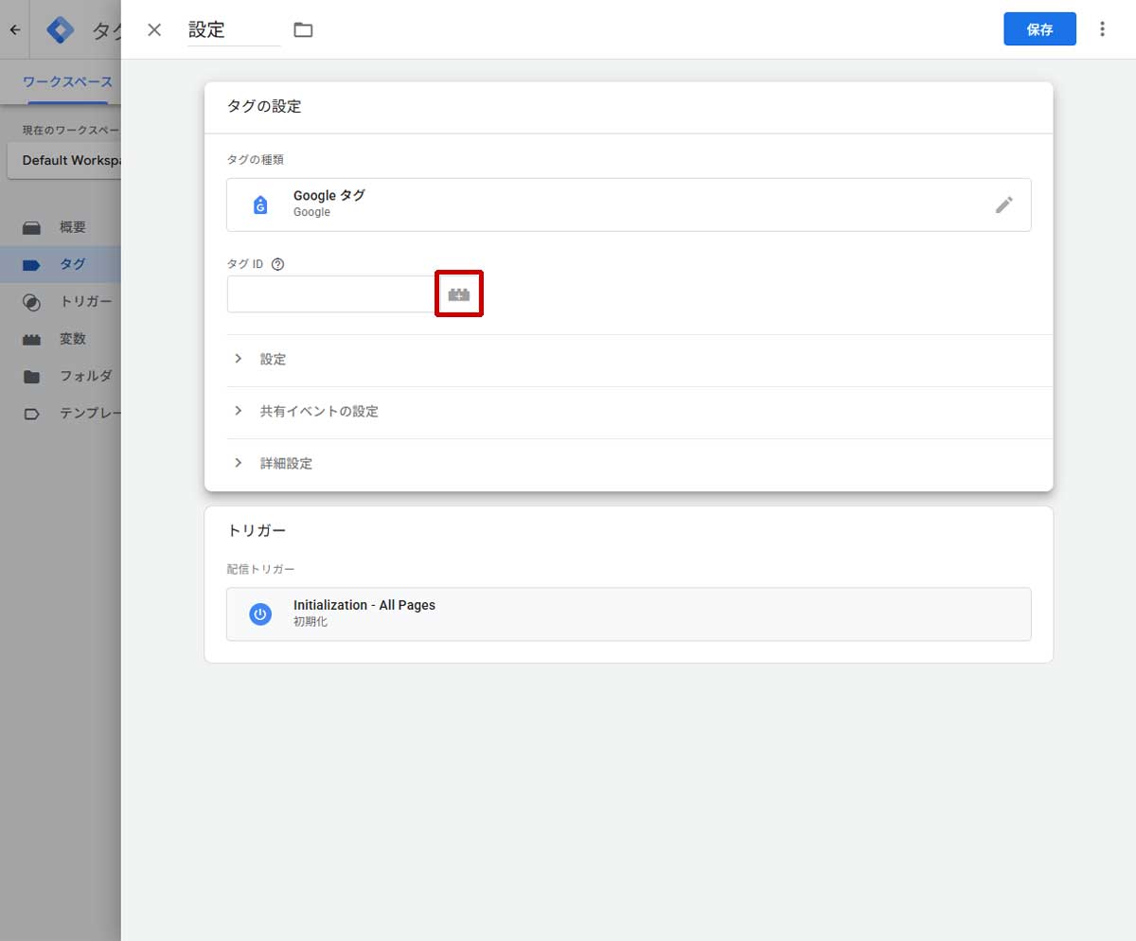The image size is (1136, 941).
Task: Click the 配信トリガー label
Action: (260, 569)
